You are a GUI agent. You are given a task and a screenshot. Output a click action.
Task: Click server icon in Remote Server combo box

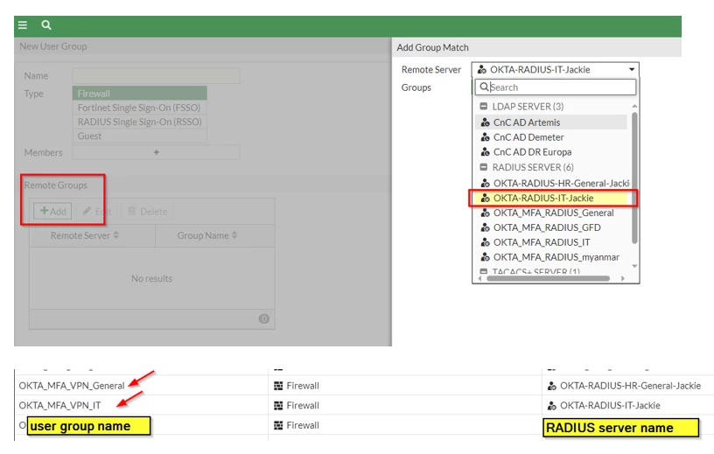(x=482, y=70)
